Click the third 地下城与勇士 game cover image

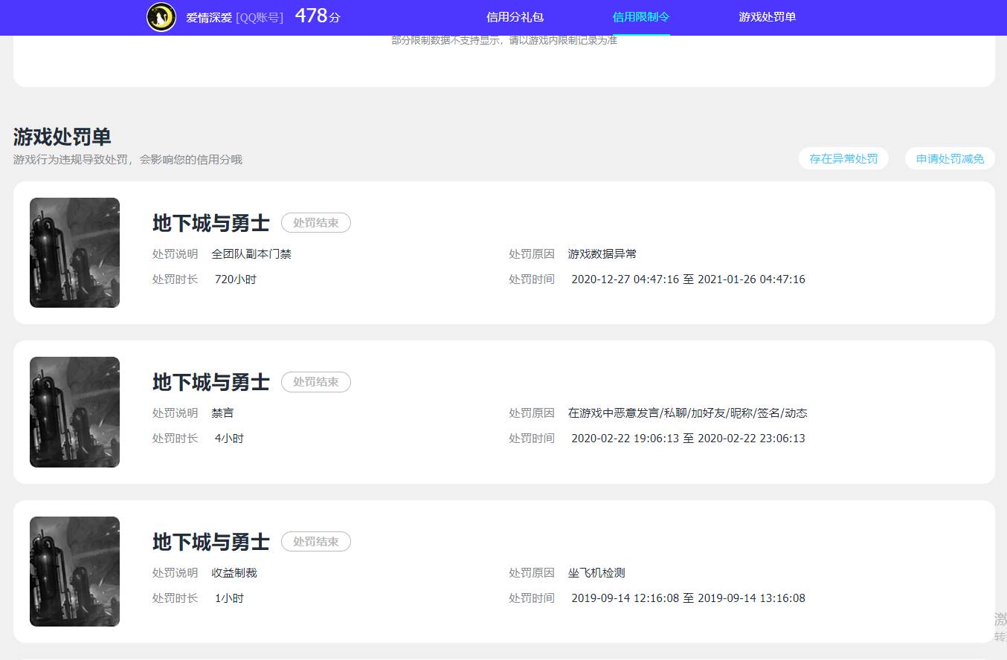point(74,571)
